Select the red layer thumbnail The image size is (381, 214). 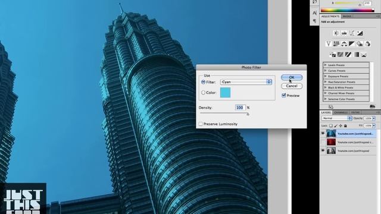(331, 142)
